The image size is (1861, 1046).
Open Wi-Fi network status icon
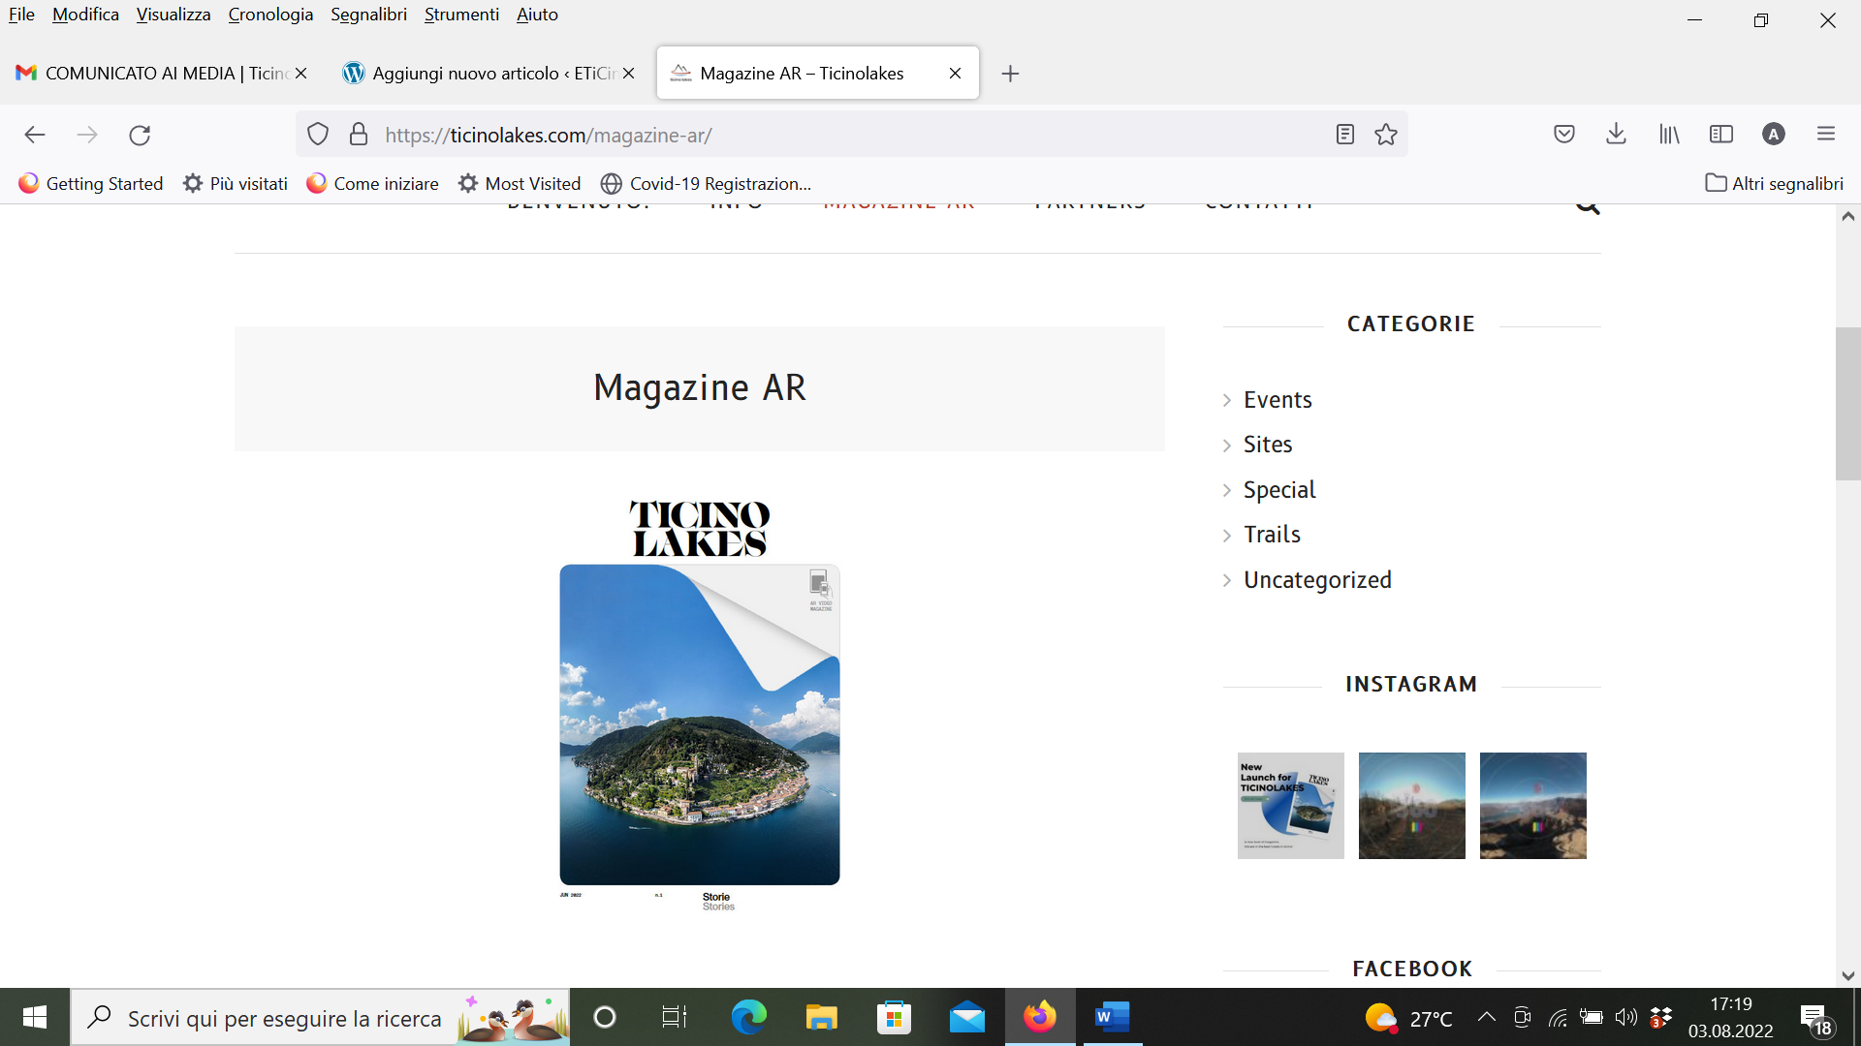pyautogui.click(x=1558, y=1017)
